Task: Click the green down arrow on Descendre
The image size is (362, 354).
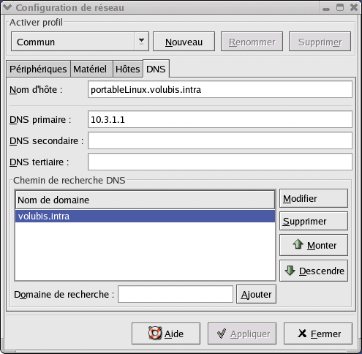Action: (x=290, y=271)
